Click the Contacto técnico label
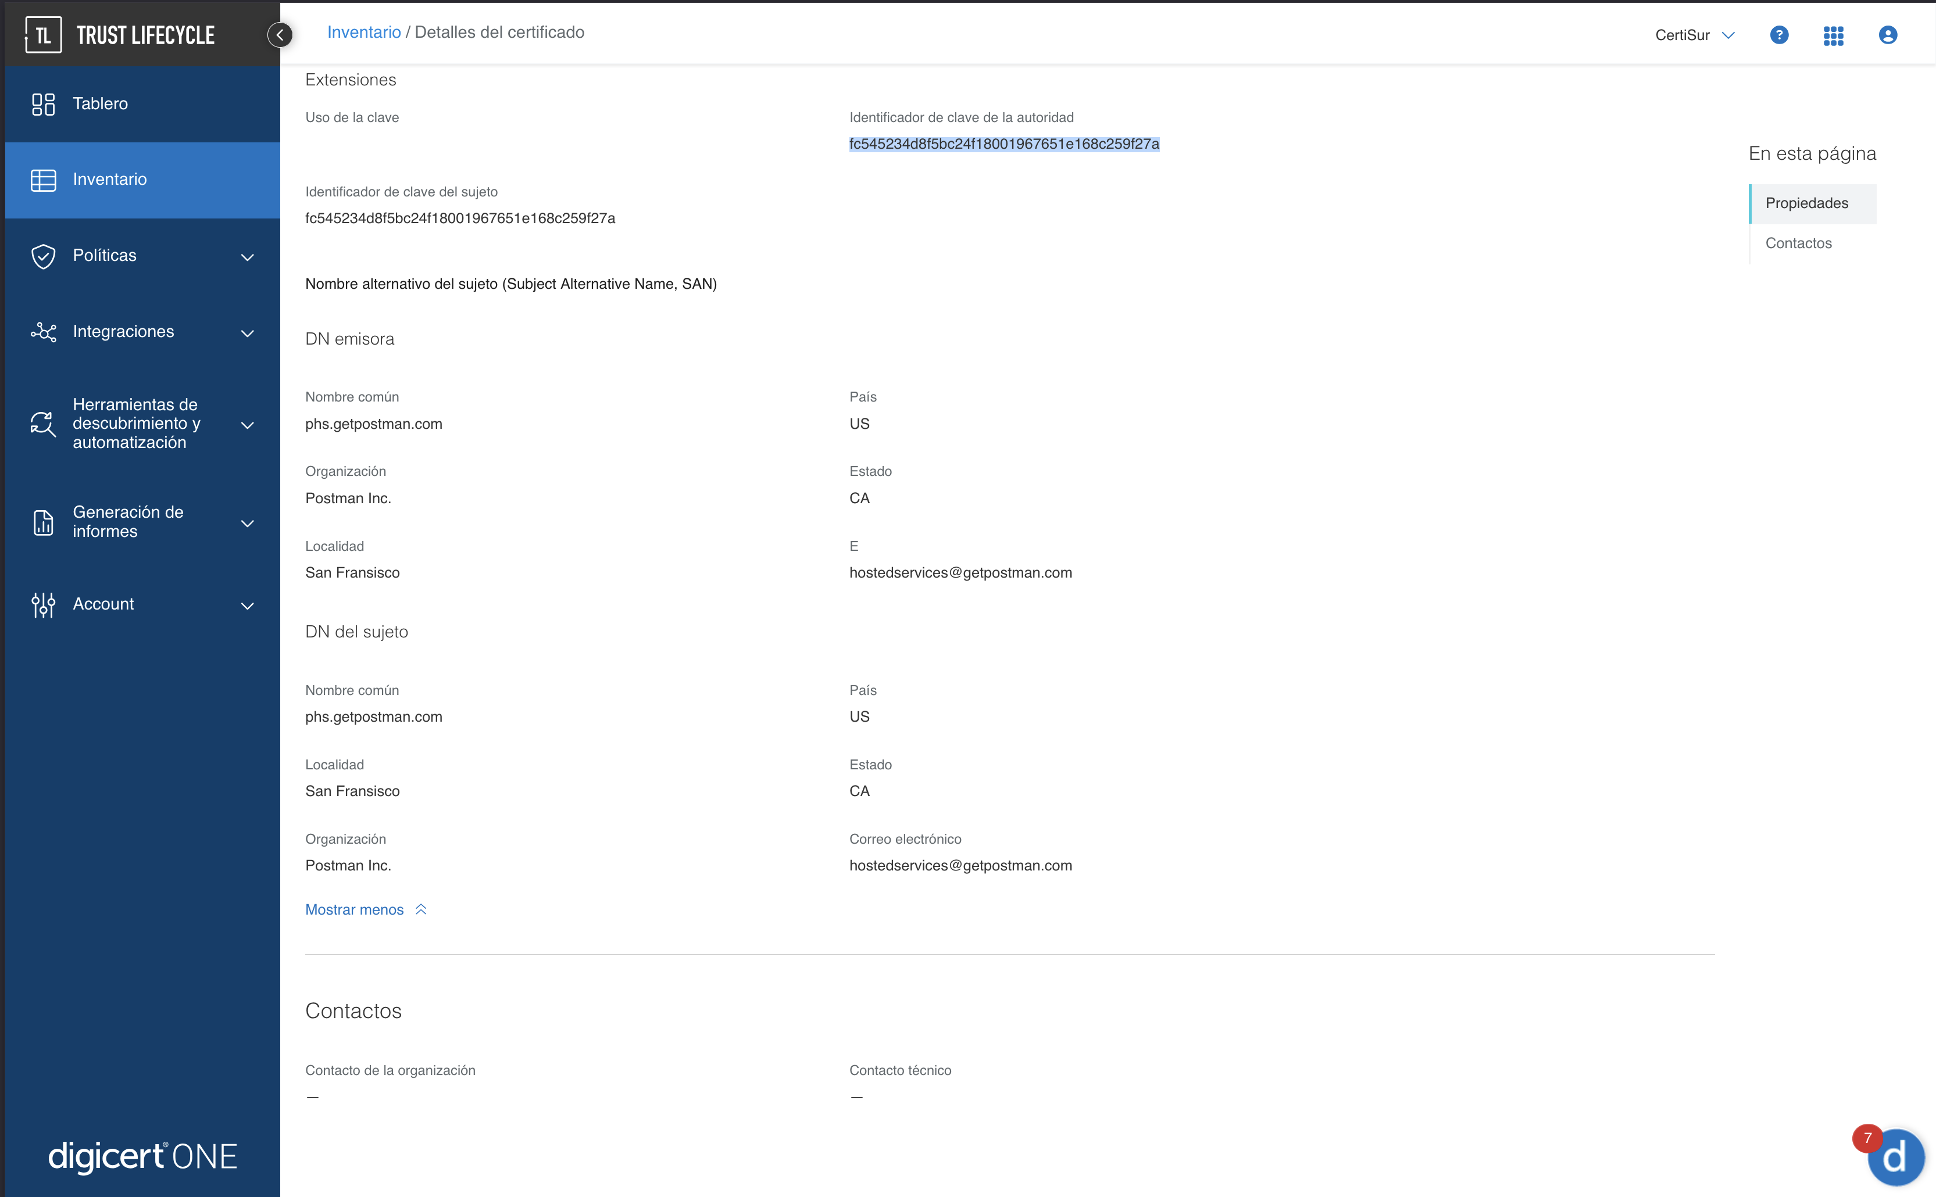Image resolution: width=1936 pixels, height=1197 pixels. (x=900, y=1070)
